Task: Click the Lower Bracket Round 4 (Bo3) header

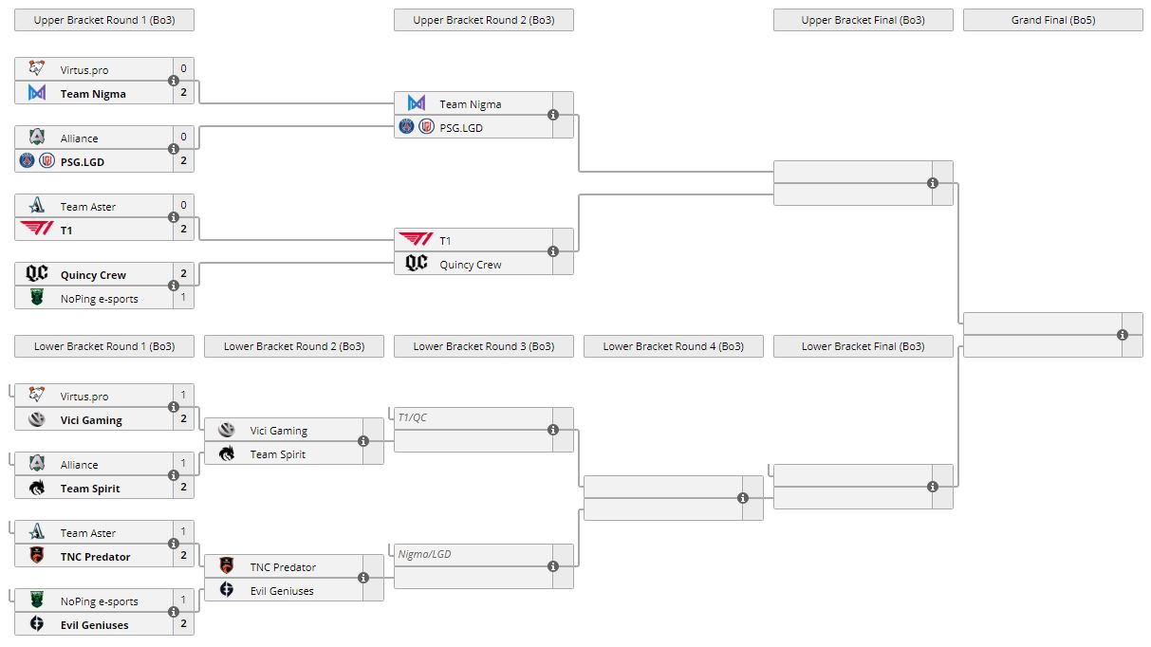Action: pyautogui.click(x=673, y=346)
